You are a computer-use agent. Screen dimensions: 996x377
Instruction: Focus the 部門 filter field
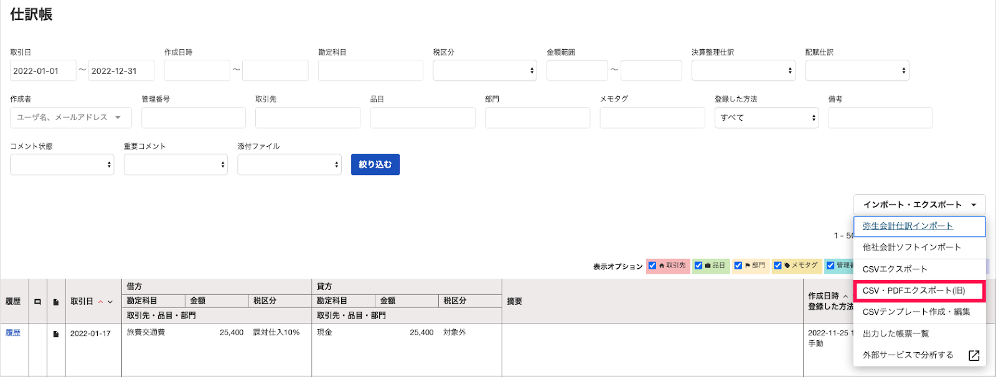tap(537, 118)
